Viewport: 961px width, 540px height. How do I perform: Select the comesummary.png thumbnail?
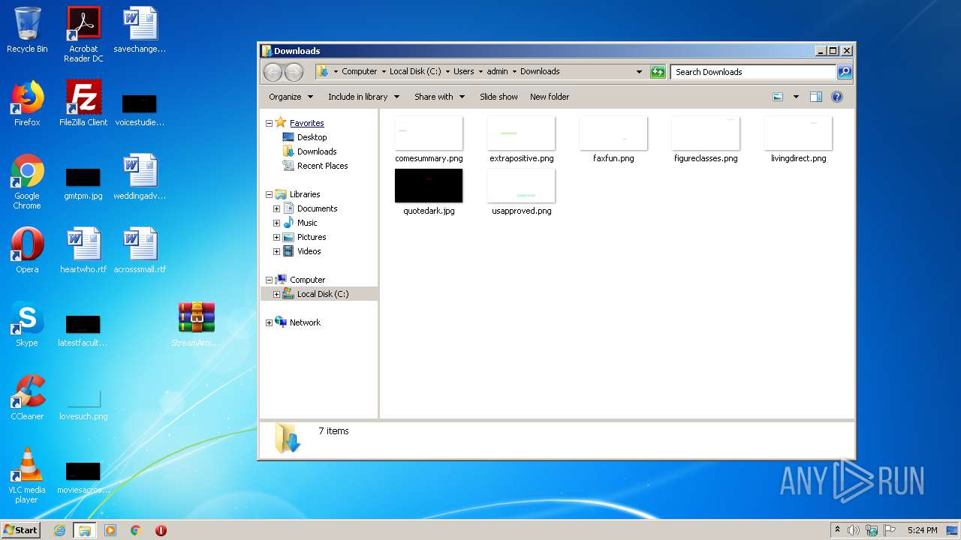tap(429, 139)
